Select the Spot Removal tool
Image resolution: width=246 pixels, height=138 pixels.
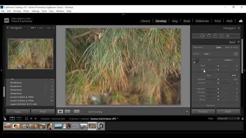203,36
